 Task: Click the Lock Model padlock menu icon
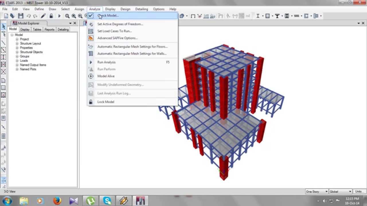point(91,102)
